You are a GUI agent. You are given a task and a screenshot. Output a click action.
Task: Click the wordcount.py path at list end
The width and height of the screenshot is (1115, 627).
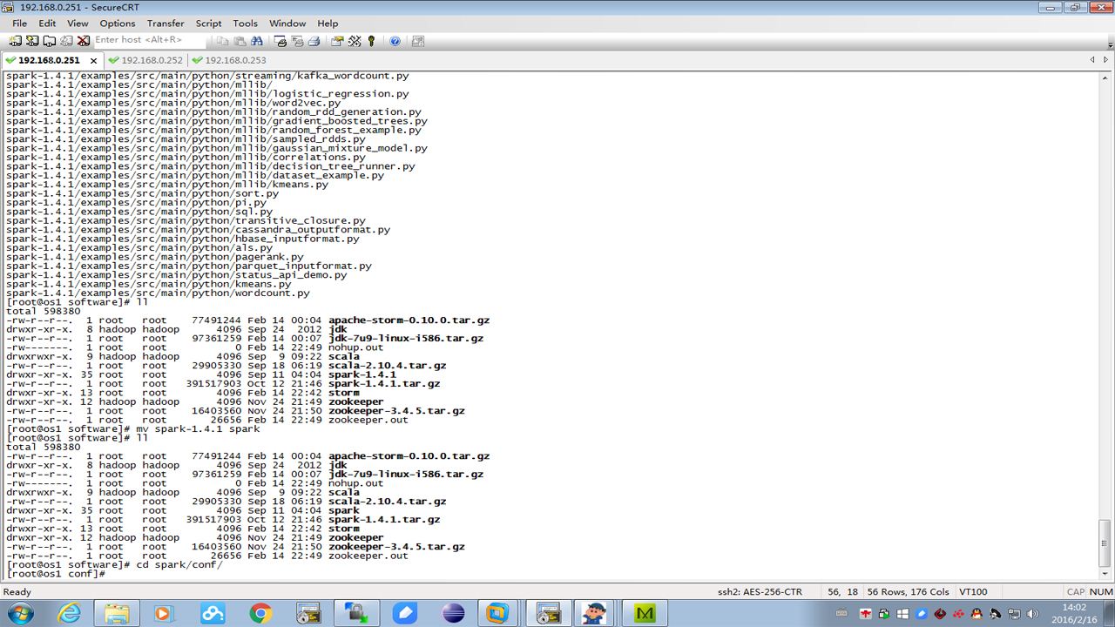click(158, 293)
